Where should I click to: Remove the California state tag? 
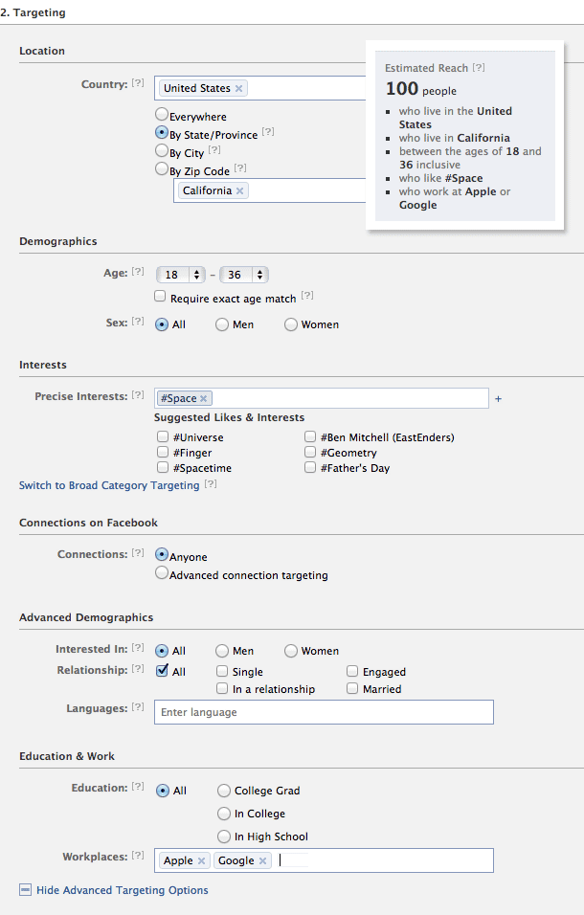click(x=240, y=190)
